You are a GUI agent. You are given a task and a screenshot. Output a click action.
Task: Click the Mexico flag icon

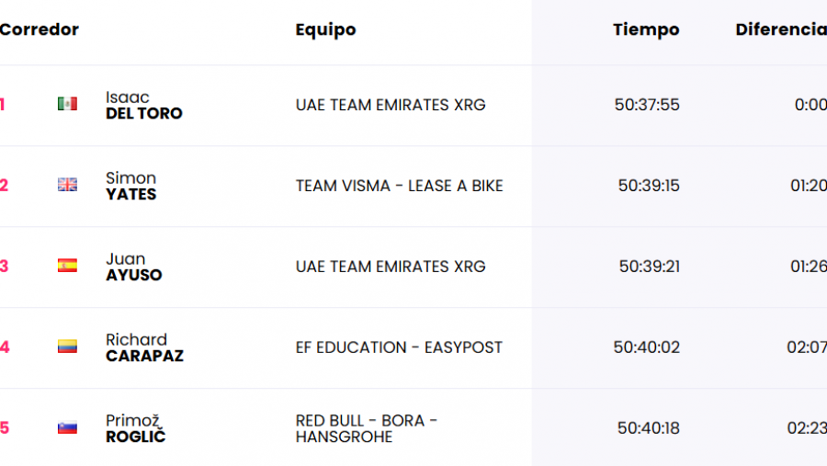pos(67,104)
